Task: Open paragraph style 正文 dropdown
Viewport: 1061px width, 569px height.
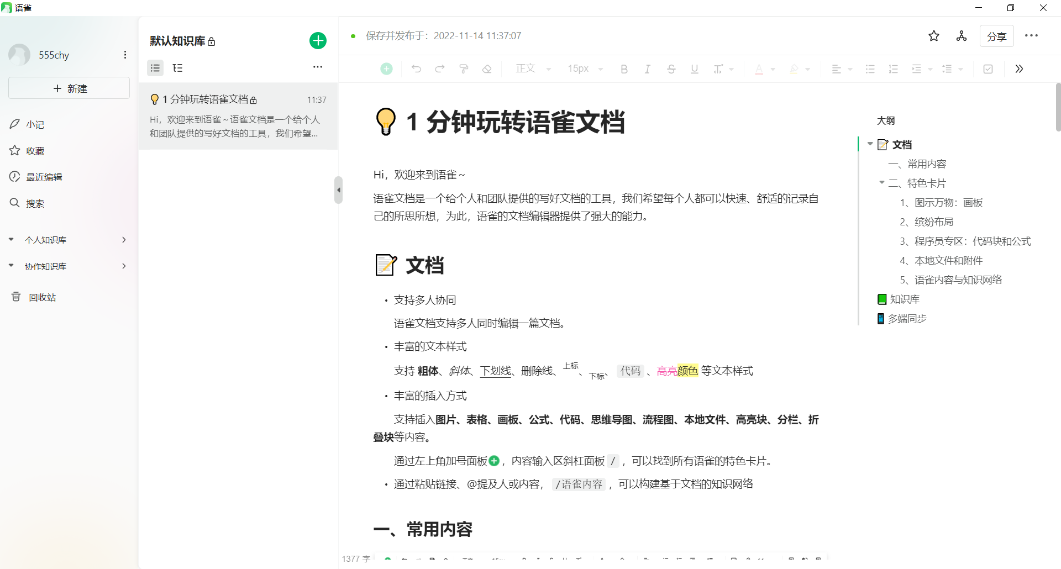Action: point(533,69)
